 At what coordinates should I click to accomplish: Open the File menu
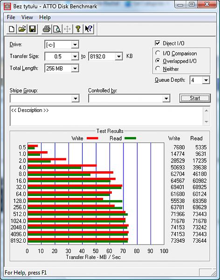tap(11, 17)
